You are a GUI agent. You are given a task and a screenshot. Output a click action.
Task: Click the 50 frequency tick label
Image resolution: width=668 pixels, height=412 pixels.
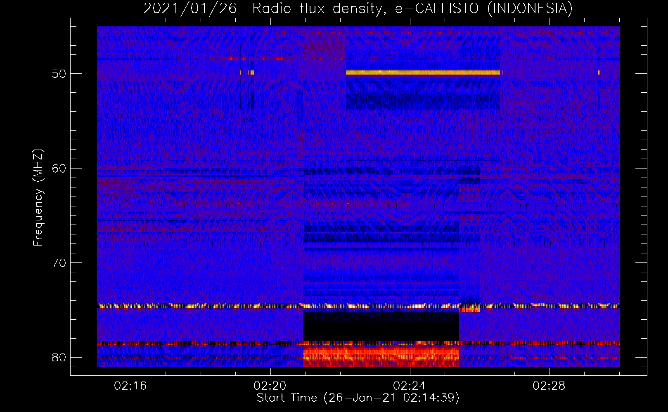click(x=59, y=74)
